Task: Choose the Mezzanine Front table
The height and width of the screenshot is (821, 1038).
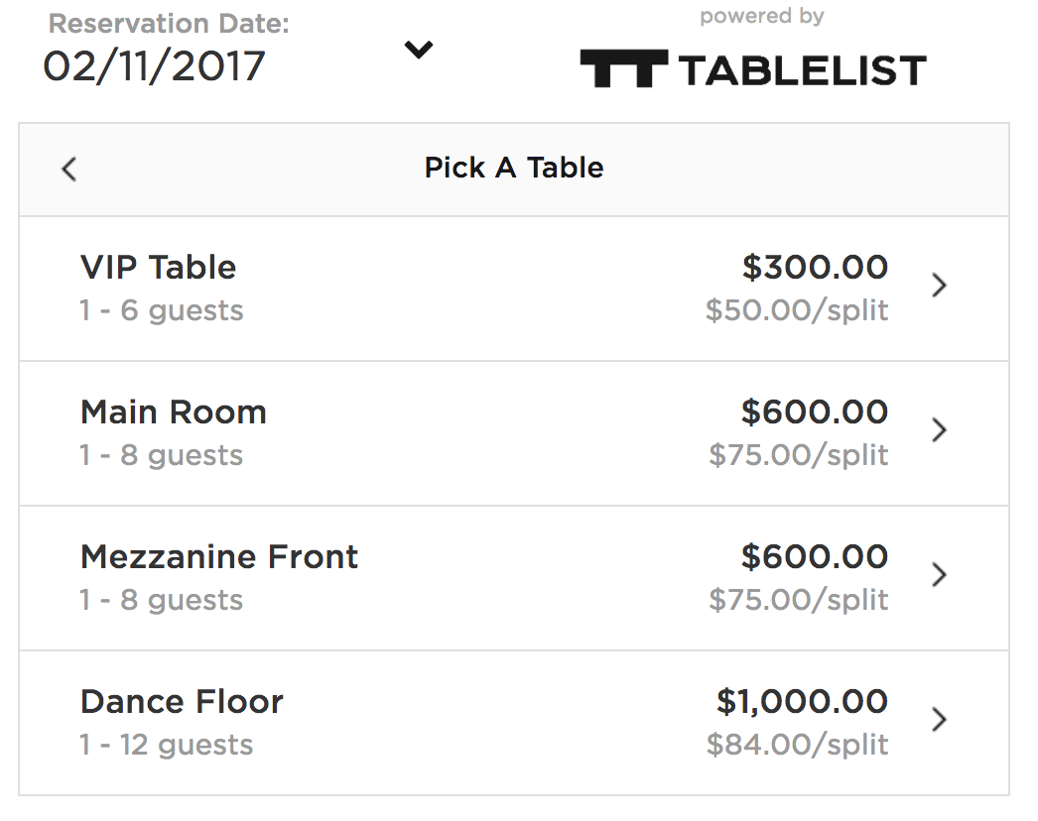Action: (x=219, y=557)
